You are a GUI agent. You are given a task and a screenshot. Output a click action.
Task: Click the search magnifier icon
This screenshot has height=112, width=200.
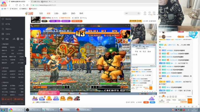pos(139,13)
